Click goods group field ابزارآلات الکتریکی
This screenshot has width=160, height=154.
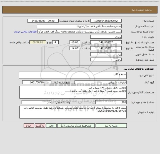(x=101, y=82)
